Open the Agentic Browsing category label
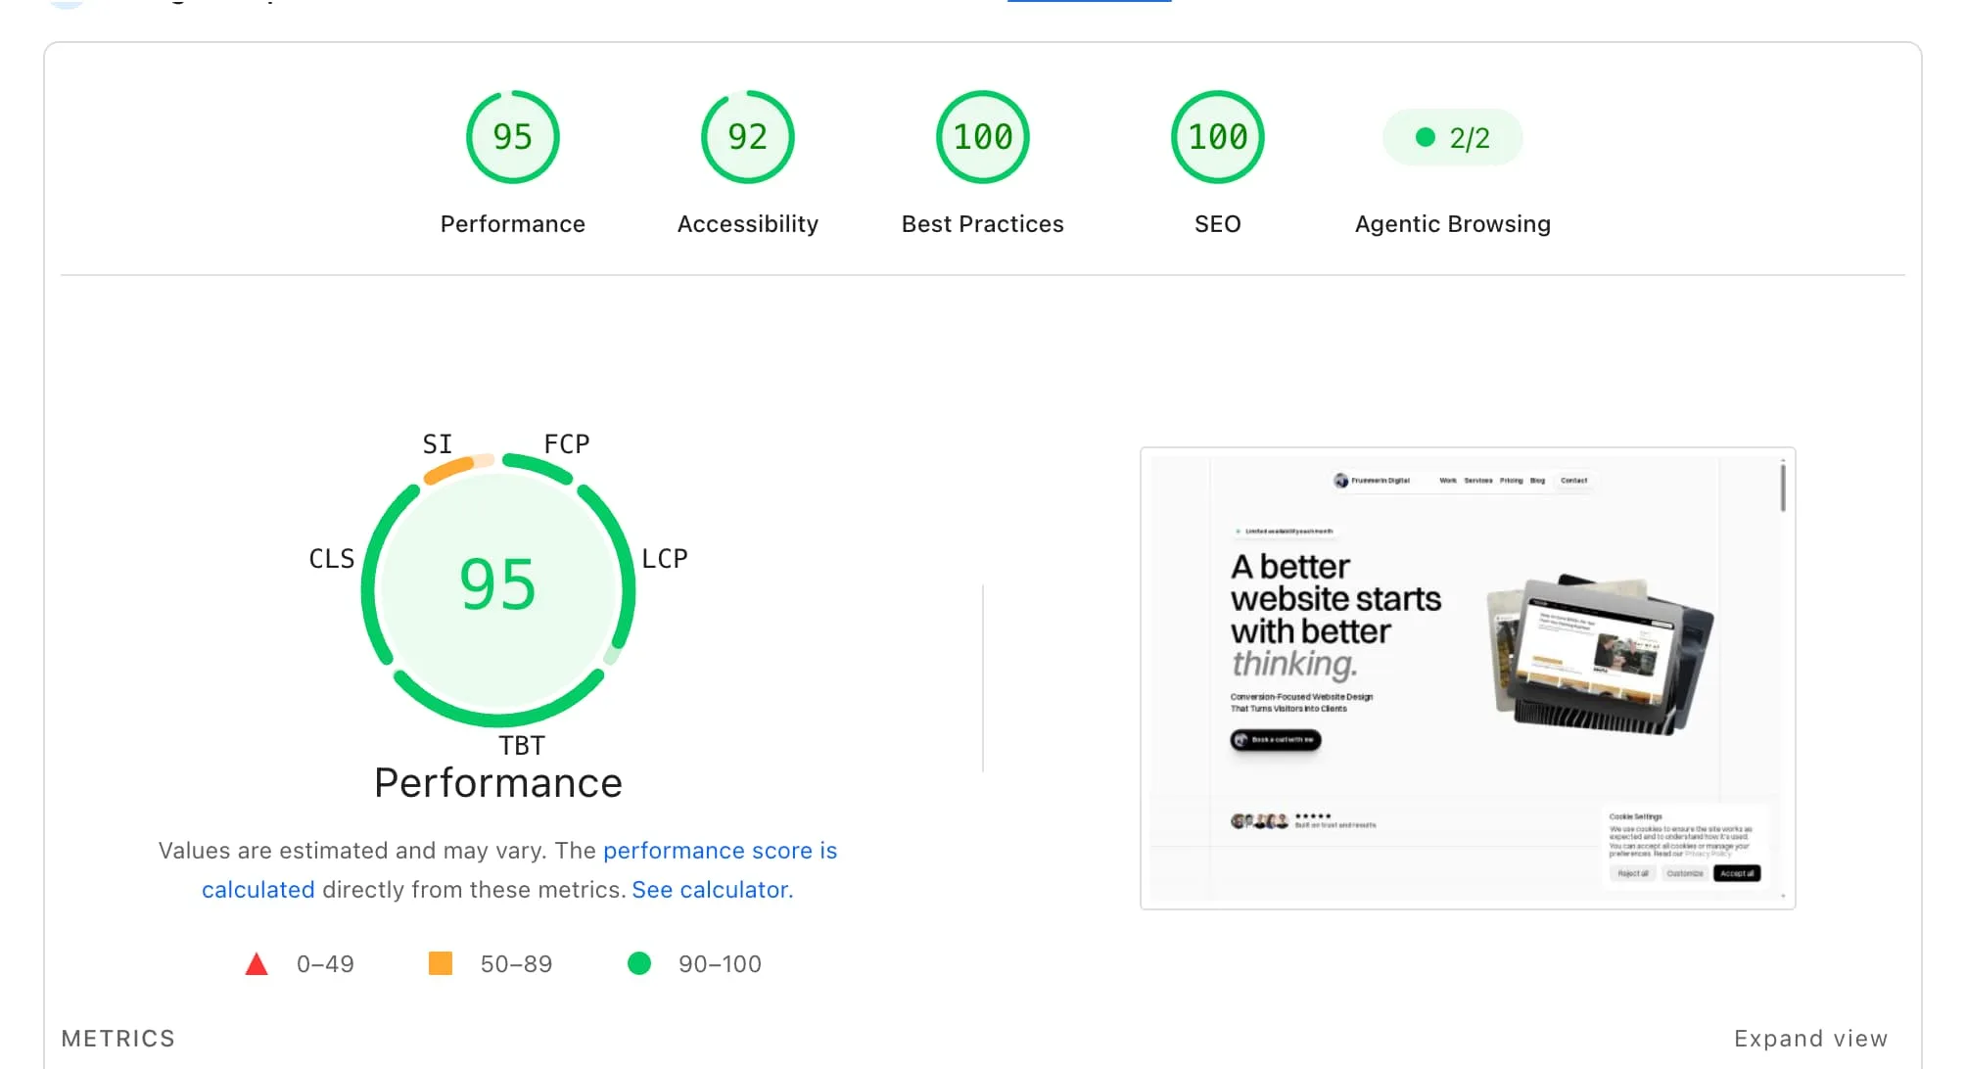This screenshot has width=1966, height=1069. (1452, 224)
